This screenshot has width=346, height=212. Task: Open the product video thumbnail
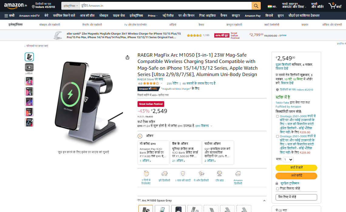[29, 67]
